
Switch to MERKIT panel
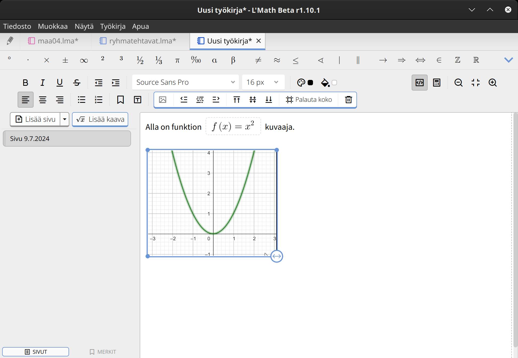click(x=103, y=352)
